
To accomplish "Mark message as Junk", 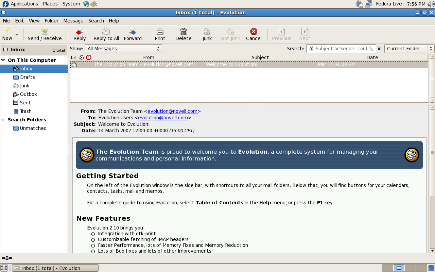I will (x=207, y=34).
